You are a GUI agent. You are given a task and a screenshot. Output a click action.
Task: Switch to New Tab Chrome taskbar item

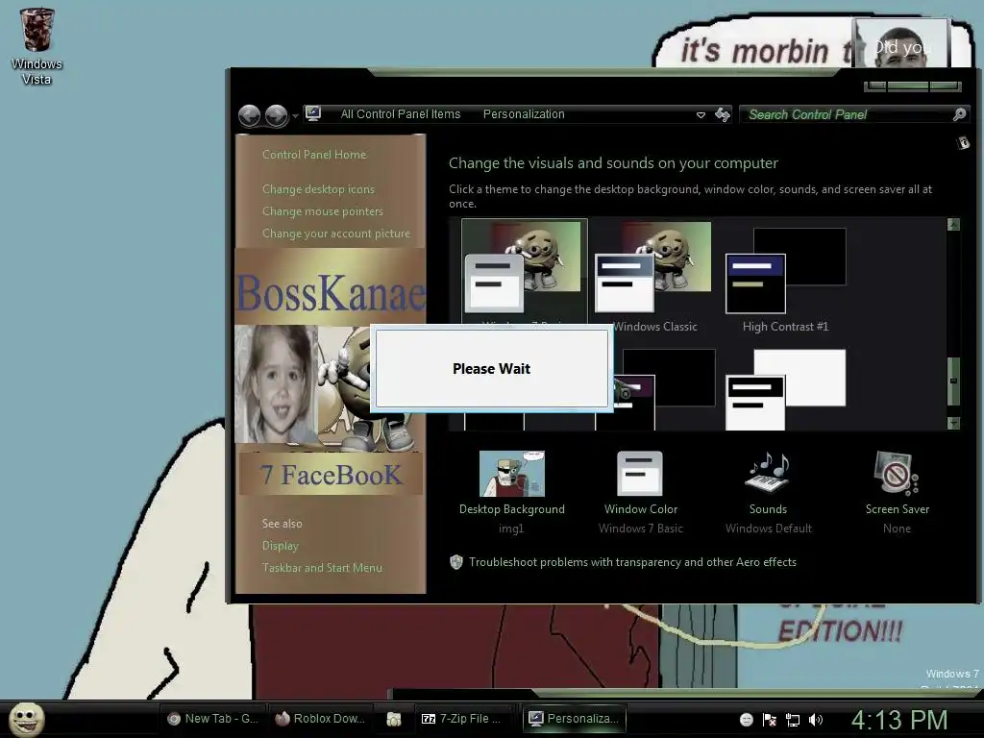[213, 719]
